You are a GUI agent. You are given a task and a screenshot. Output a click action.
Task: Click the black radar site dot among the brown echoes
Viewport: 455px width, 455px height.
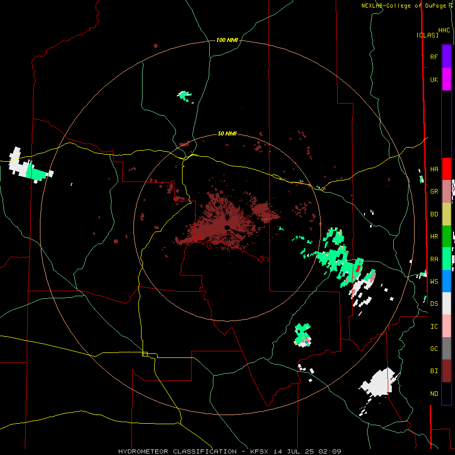227,227
